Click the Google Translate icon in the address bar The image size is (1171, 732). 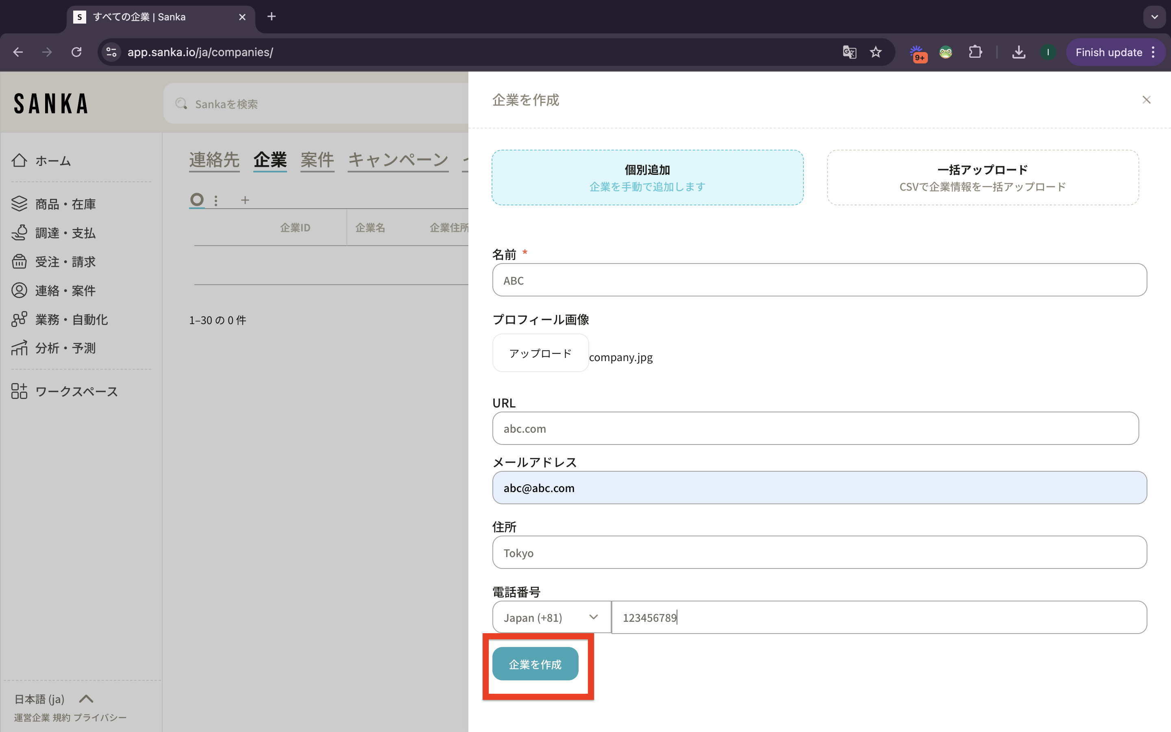pos(849,52)
